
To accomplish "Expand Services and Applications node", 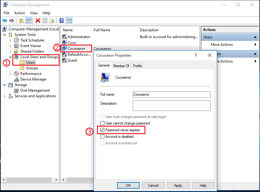I will pyautogui.click(x=5, y=96).
